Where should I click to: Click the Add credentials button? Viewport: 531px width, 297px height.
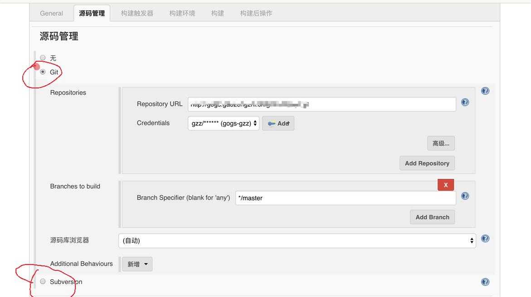(x=278, y=124)
